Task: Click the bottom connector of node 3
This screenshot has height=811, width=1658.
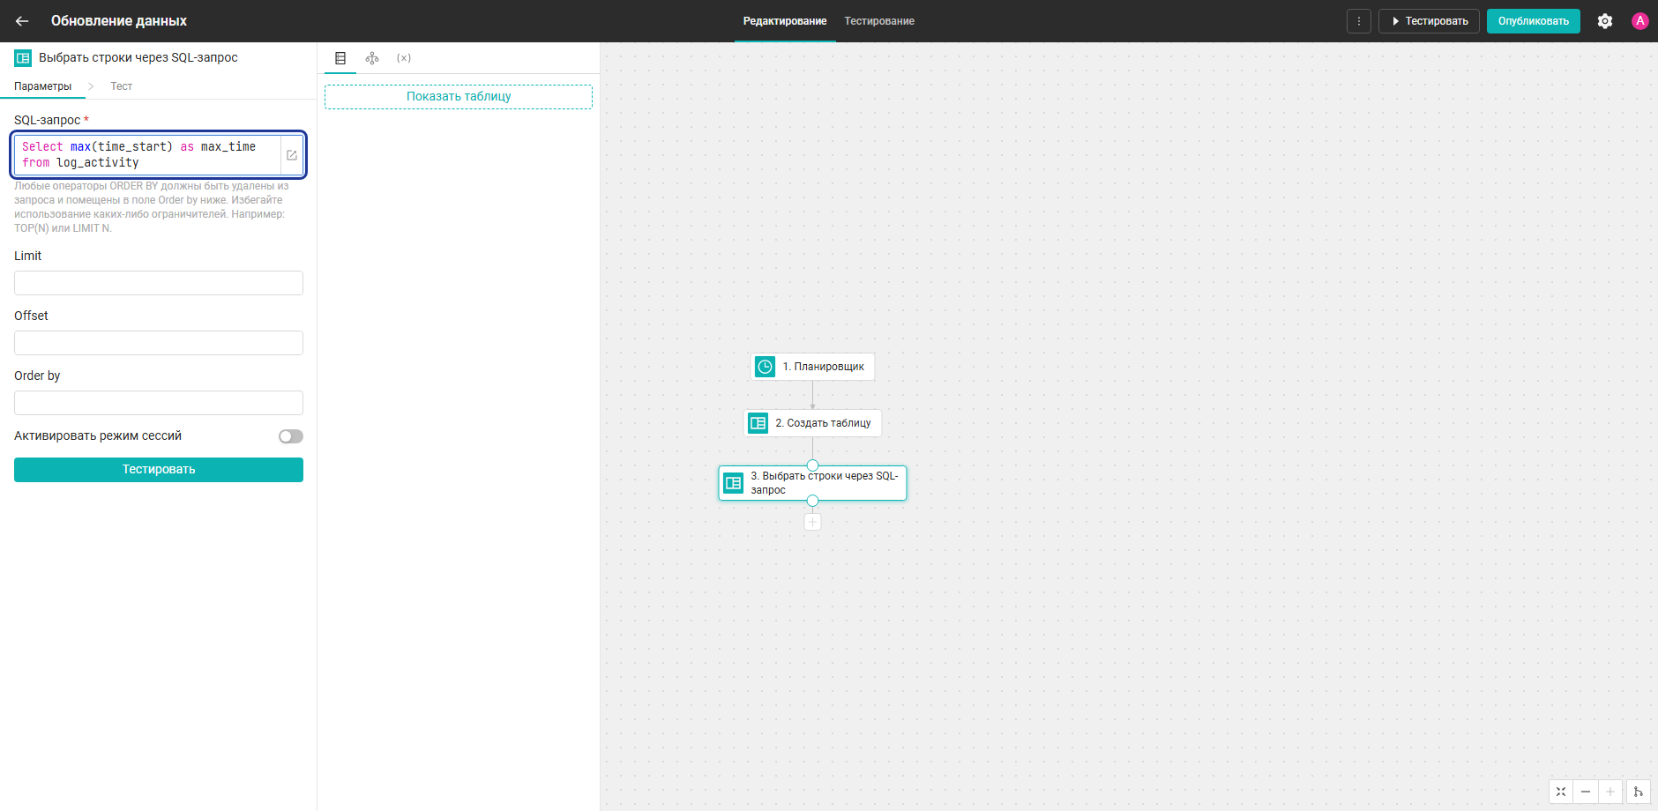Action: (x=812, y=501)
